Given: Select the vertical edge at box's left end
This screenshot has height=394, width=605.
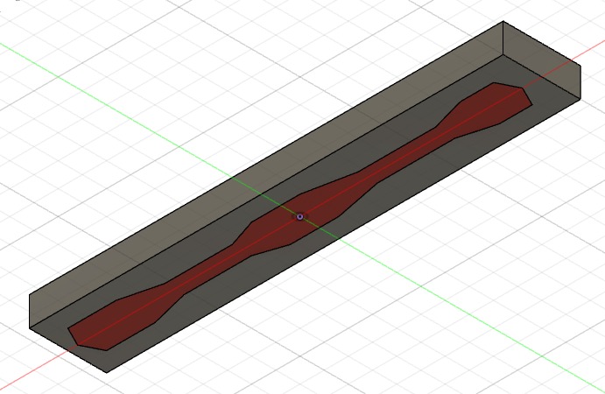Looking at the screenshot, I should point(31,311).
